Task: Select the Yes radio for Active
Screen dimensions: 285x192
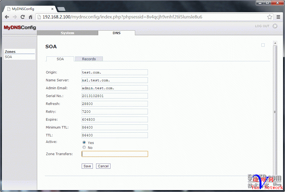Action: click(84, 142)
